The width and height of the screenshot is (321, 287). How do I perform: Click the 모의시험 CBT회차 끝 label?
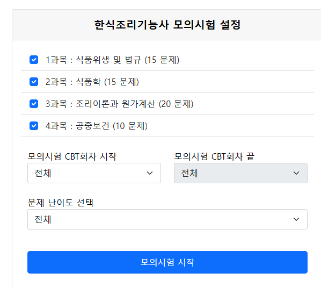pos(214,156)
